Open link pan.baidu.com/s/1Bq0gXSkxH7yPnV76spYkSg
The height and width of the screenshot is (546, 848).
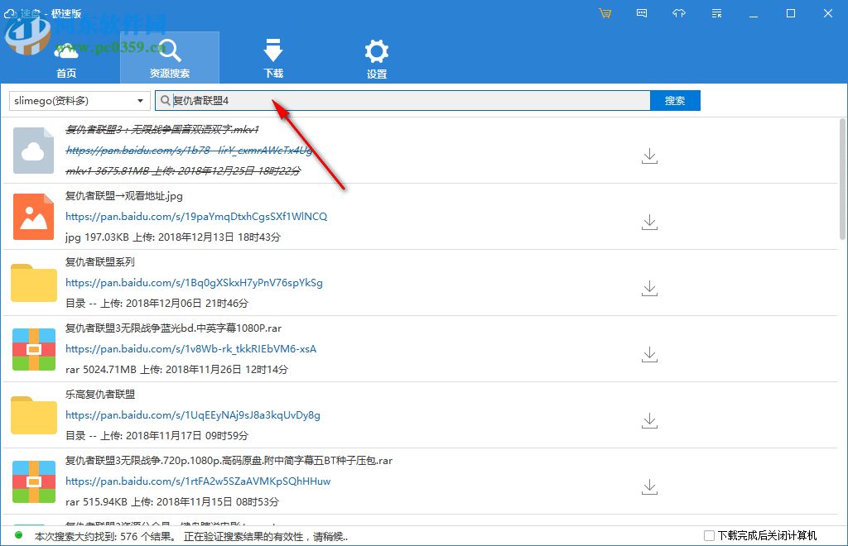point(194,283)
